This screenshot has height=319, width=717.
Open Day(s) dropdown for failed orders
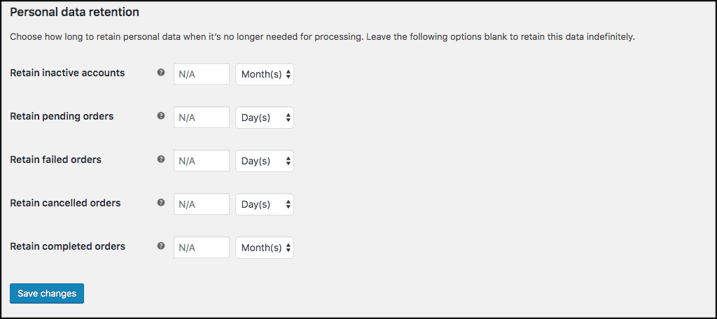coord(264,161)
